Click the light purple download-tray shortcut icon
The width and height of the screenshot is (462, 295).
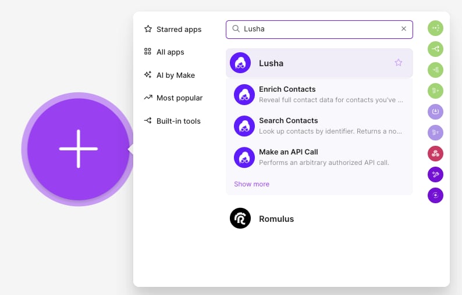435,111
